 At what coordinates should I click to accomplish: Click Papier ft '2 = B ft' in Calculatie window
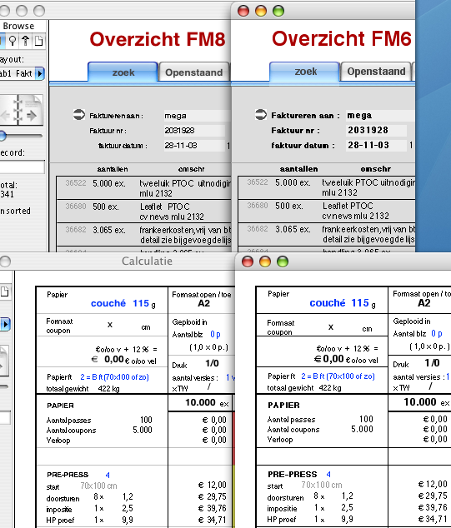click(x=114, y=376)
